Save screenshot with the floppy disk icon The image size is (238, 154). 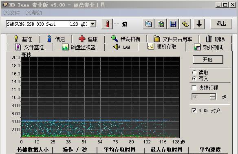[173, 24]
